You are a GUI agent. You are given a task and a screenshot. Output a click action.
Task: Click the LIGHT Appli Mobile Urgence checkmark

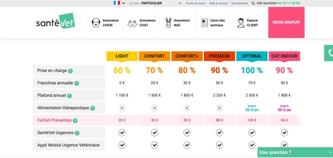122,145
